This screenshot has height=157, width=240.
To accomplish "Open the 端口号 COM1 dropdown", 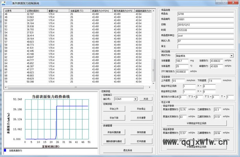I will 136,99.
